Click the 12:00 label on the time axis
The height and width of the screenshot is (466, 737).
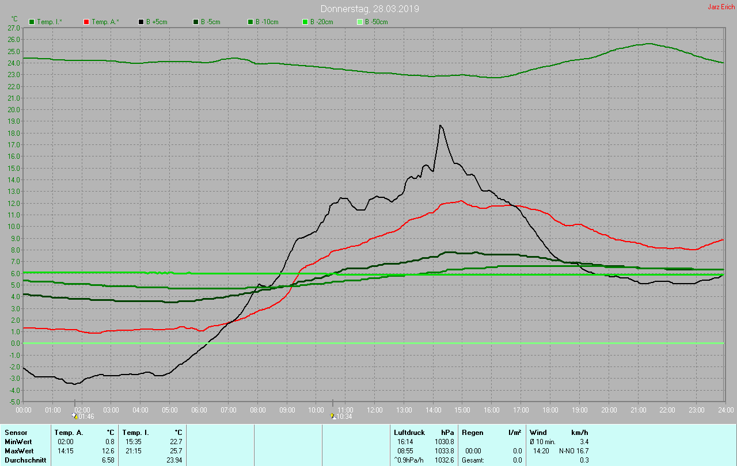pyautogui.click(x=375, y=410)
